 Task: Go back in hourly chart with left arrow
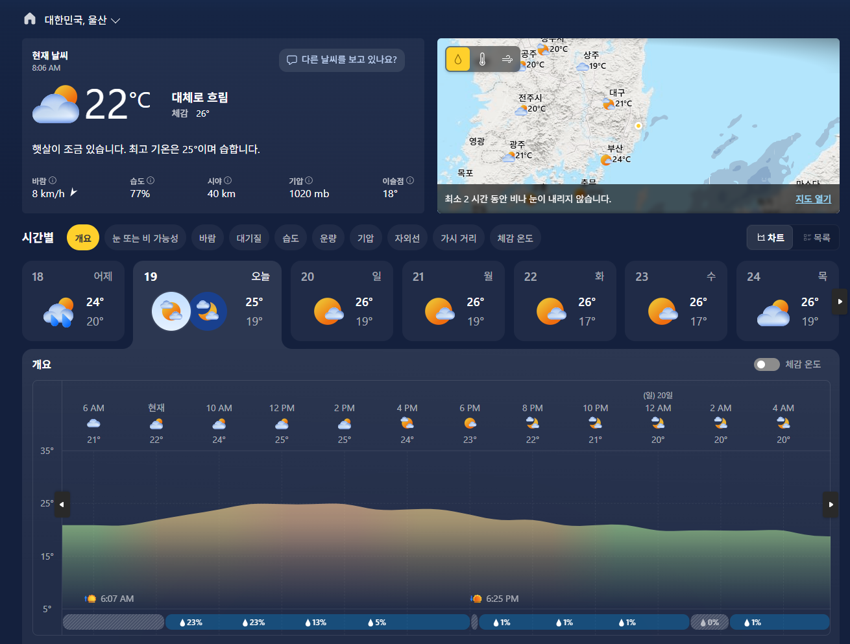coord(62,504)
